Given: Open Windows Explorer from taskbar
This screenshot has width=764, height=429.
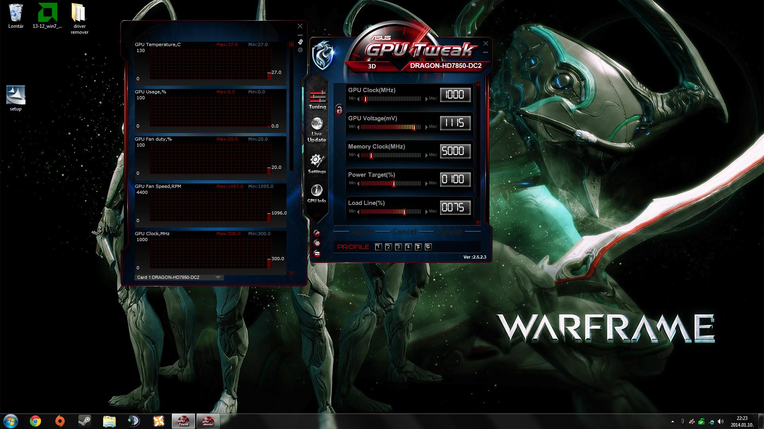Looking at the screenshot, I should click(109, 421).
